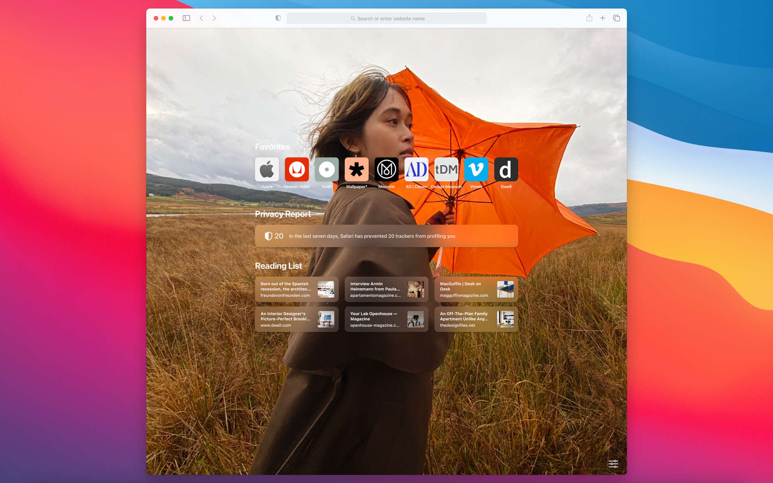Click the search or address bar
This screenshot has width=773, height=483.
pyautogui.click(x=386, y=18)
